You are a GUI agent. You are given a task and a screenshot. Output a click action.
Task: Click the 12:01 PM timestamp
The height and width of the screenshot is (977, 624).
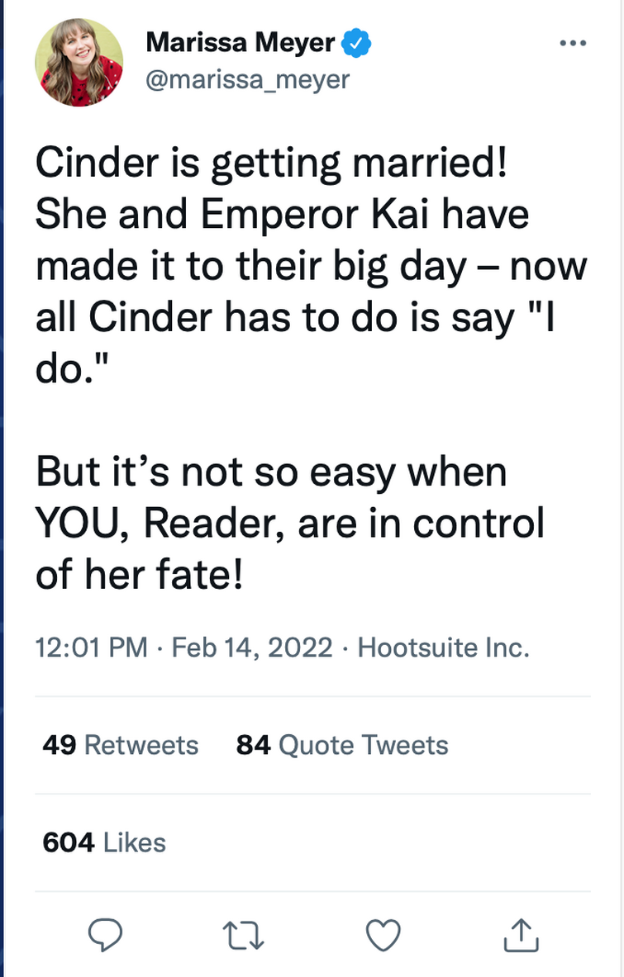coord(93,647)
